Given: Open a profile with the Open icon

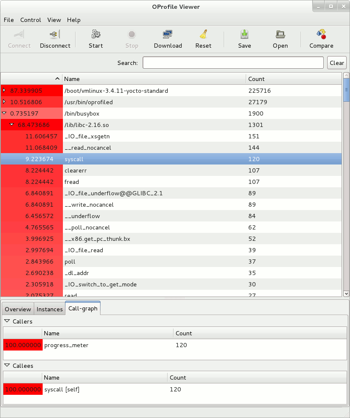Looking at the screenshot, I should (x=280, y=35).
